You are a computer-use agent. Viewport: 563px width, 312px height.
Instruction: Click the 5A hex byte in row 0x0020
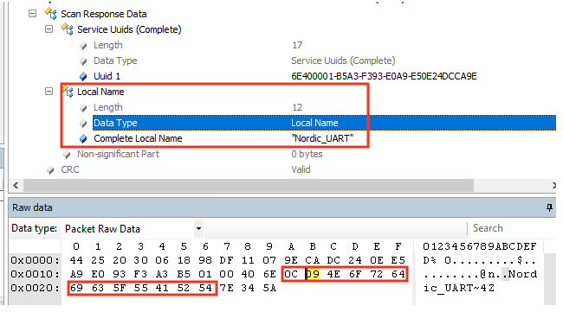269,288
